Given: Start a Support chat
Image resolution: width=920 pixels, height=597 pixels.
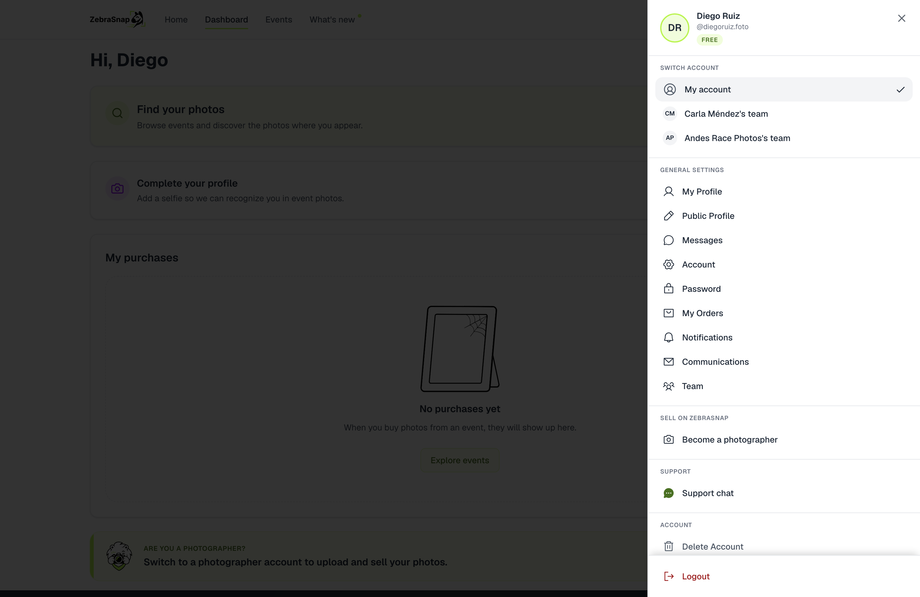Looking at the screenshot, I should coord(784,493).
